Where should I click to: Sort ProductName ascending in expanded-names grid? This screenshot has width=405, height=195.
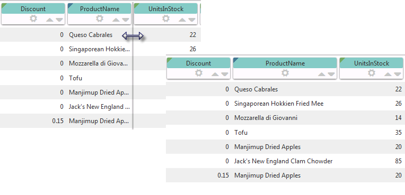pos(322,75)
